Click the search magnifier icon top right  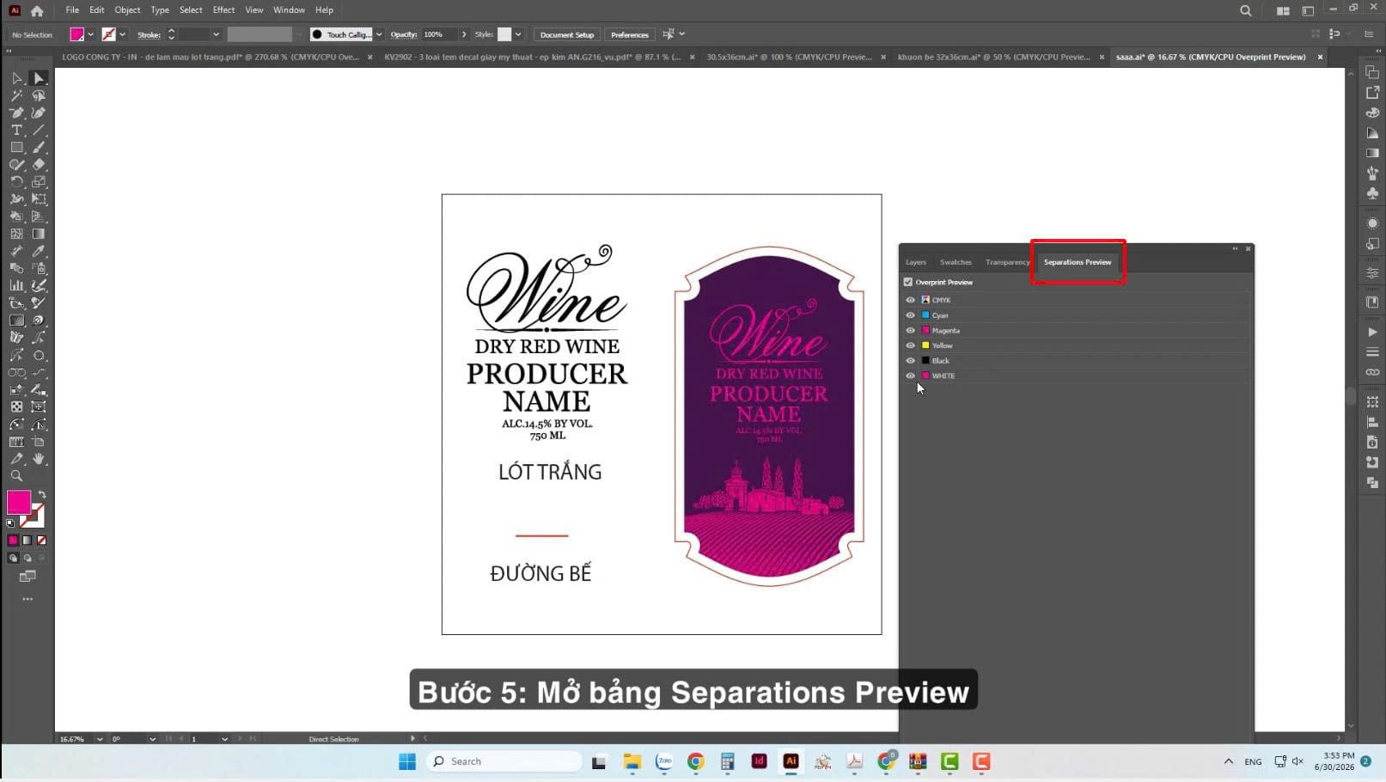click(1245, 10)
